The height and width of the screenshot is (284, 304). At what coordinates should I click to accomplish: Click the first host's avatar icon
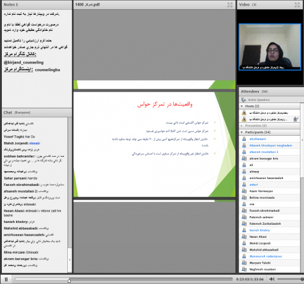[244, 112]
